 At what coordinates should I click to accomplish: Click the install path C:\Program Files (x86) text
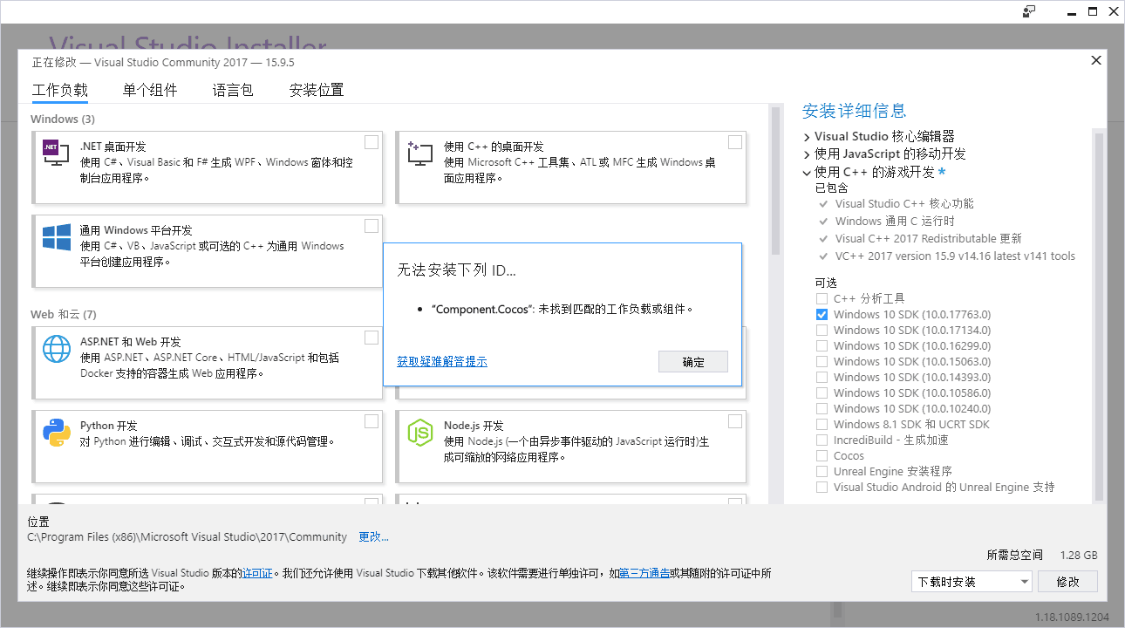pos(187,537)
